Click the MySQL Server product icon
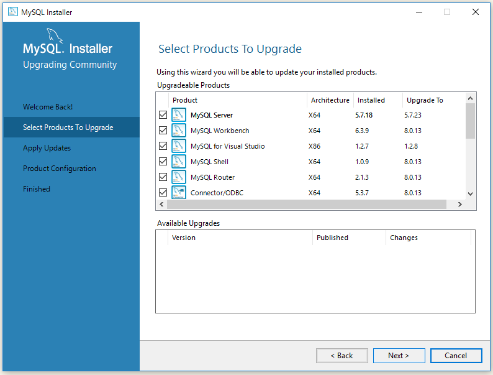The height and width of the screenshot is (375, 493). [179, 115]
